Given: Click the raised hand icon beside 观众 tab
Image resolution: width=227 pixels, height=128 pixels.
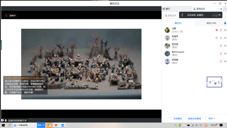Looking at the screenshot, I should click(x=225, y=23).
